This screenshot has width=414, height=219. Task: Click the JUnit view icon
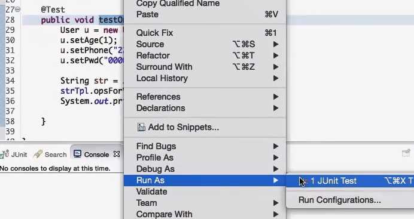click(x=4, y=154)
